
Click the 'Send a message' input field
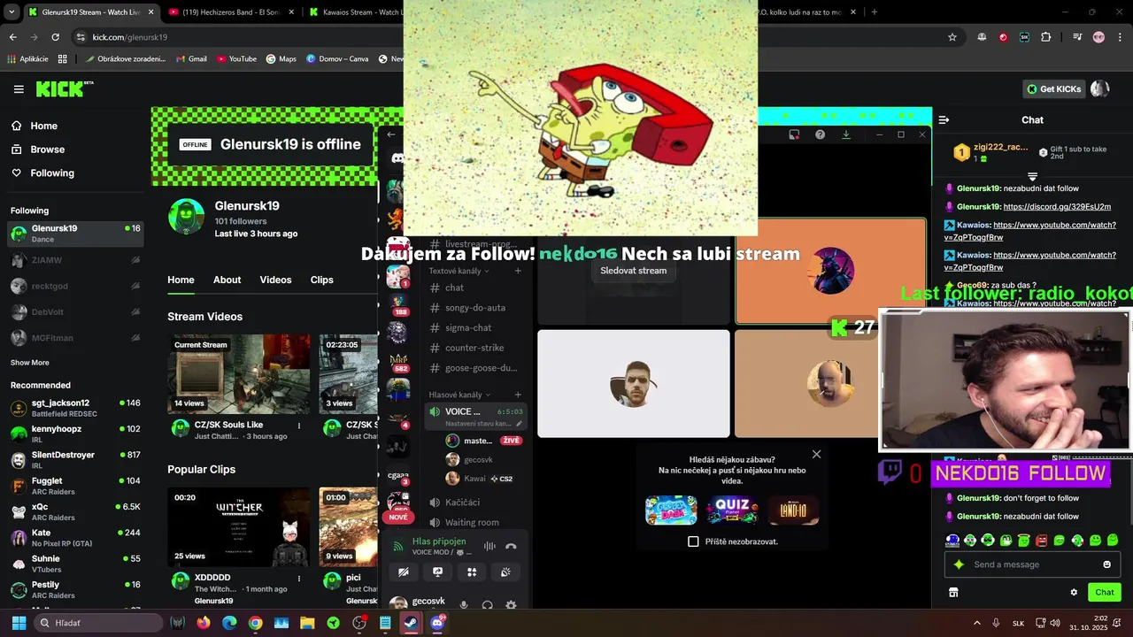point(1031,564)
